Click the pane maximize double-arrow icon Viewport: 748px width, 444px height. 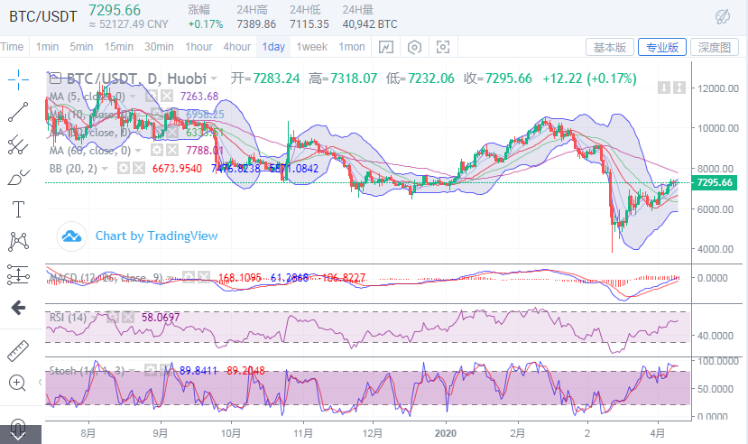[x=679, y=88]
